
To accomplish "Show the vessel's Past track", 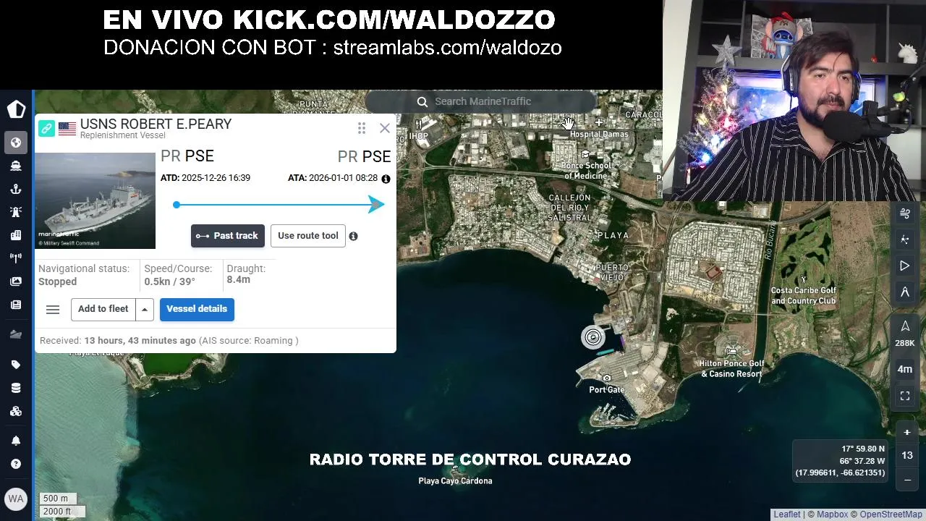I will [227, 236].
